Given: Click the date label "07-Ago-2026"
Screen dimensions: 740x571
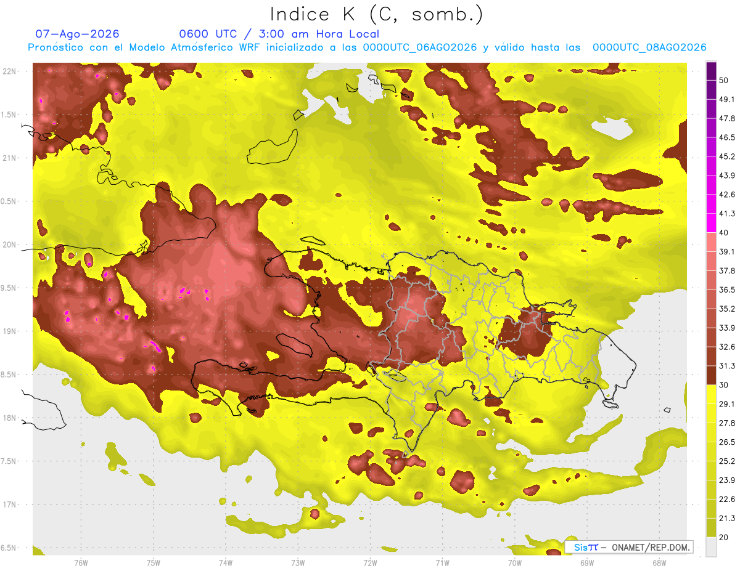Looking at the screenshot, I should point(77,34).
